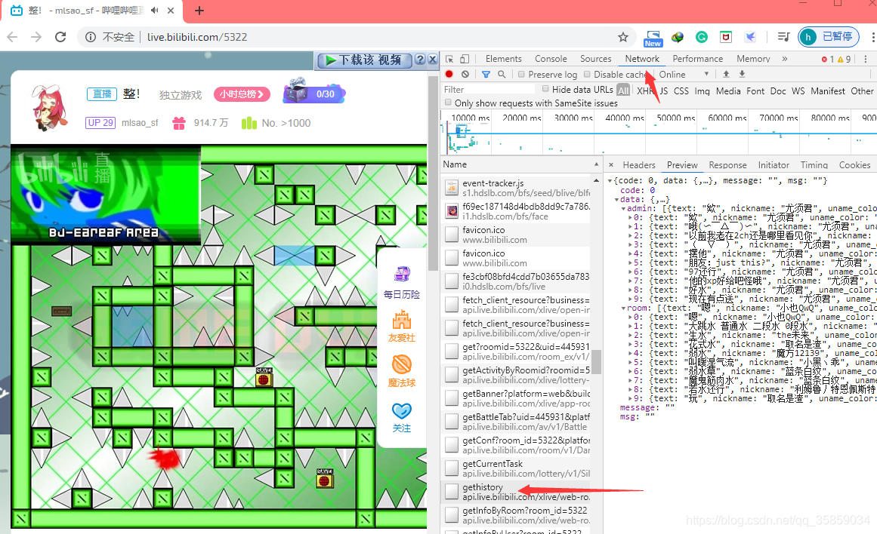Open the Online throttling dropdown
This screenshot has height=534, width=877.
point(684,74)
